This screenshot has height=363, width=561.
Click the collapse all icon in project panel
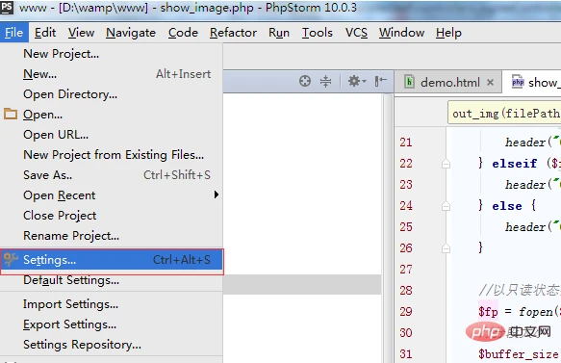[x=325, y=81]
